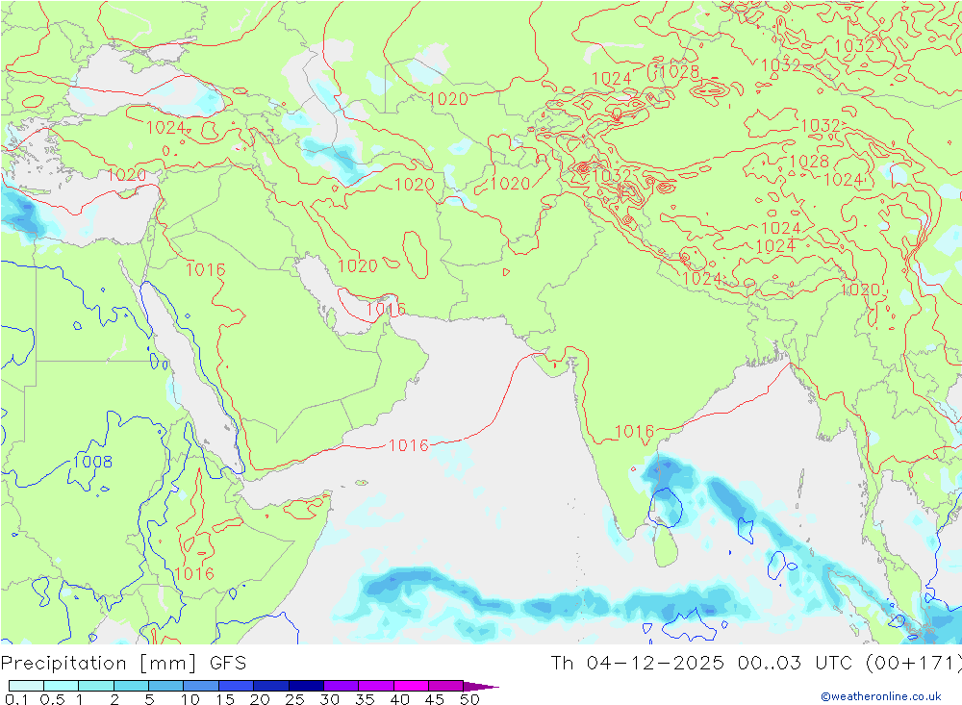Click the legend scale label '50'
Image resolution: width=962 pixels, height=705 pixels.
(x=469, y=699)
